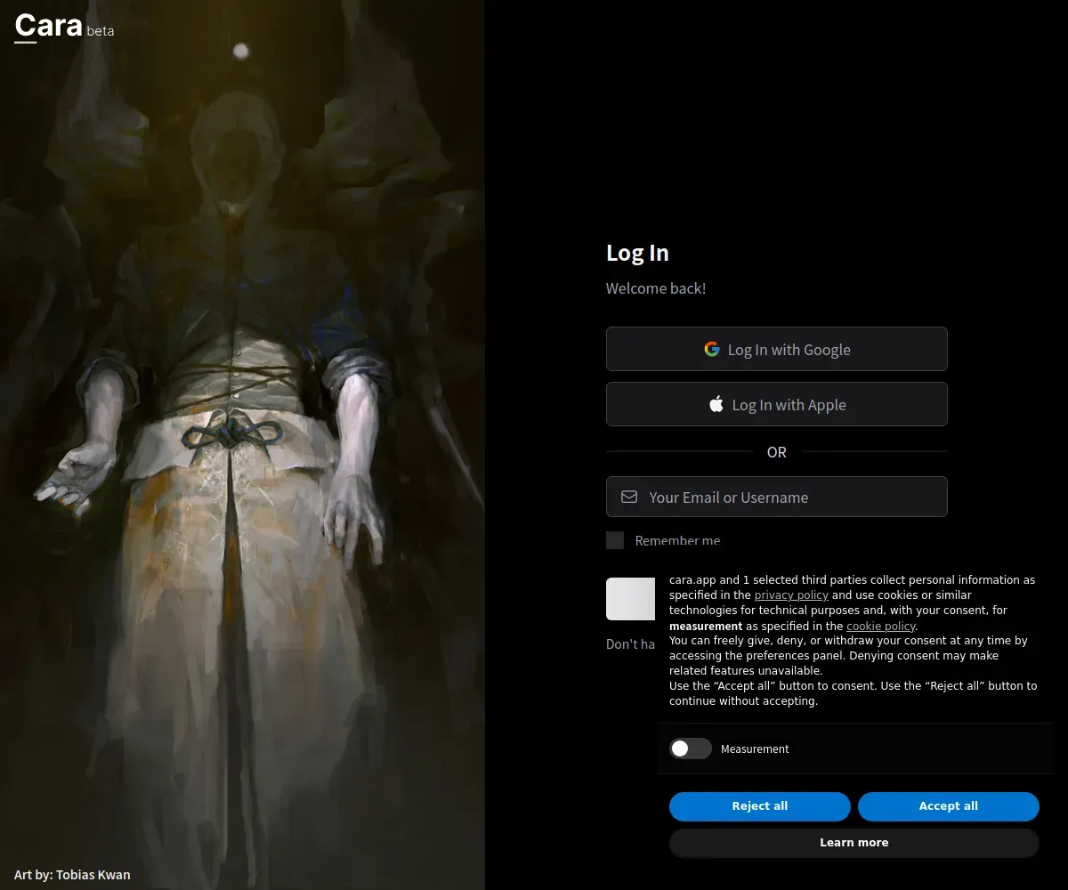Focus the Email or Username field

click(777, 497)
